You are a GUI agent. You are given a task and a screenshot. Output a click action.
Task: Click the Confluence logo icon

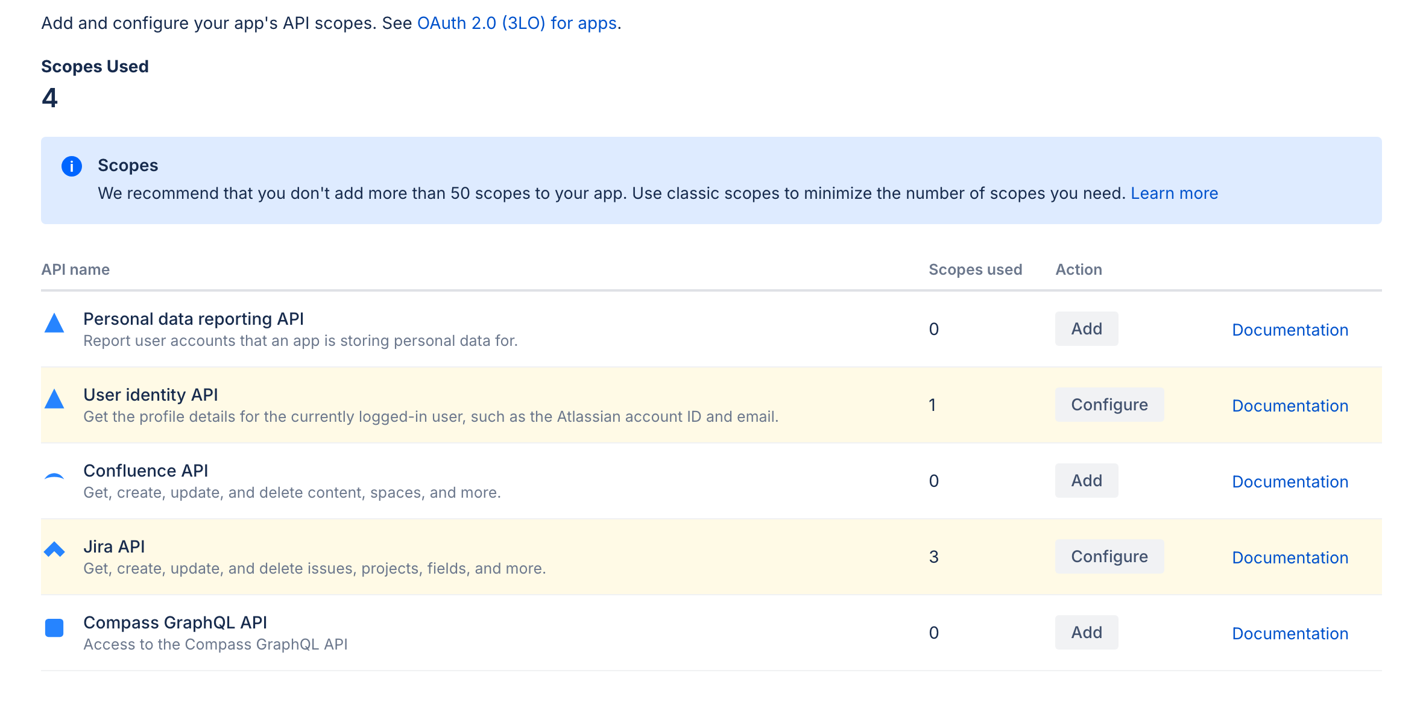tap(54, 477)
